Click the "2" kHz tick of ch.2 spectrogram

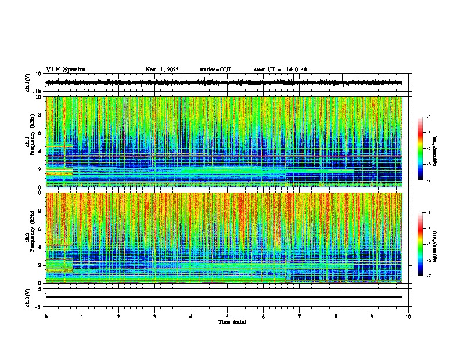coord(41,265)
